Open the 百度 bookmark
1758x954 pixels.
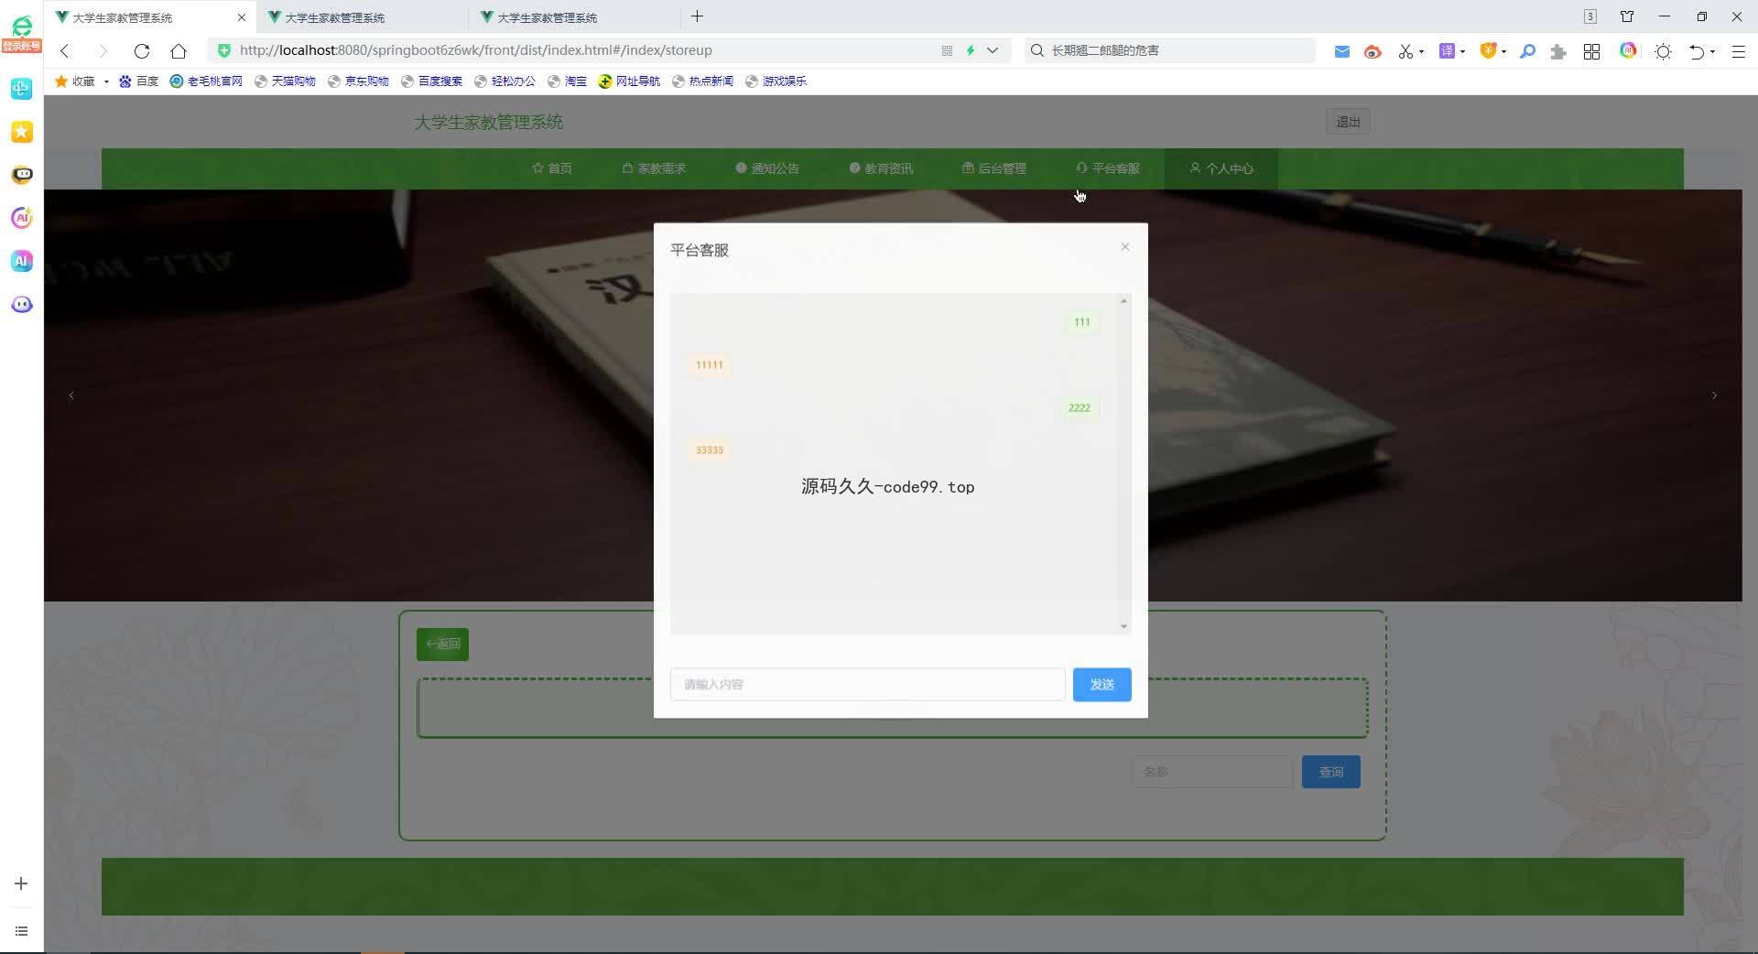(138, 81)
